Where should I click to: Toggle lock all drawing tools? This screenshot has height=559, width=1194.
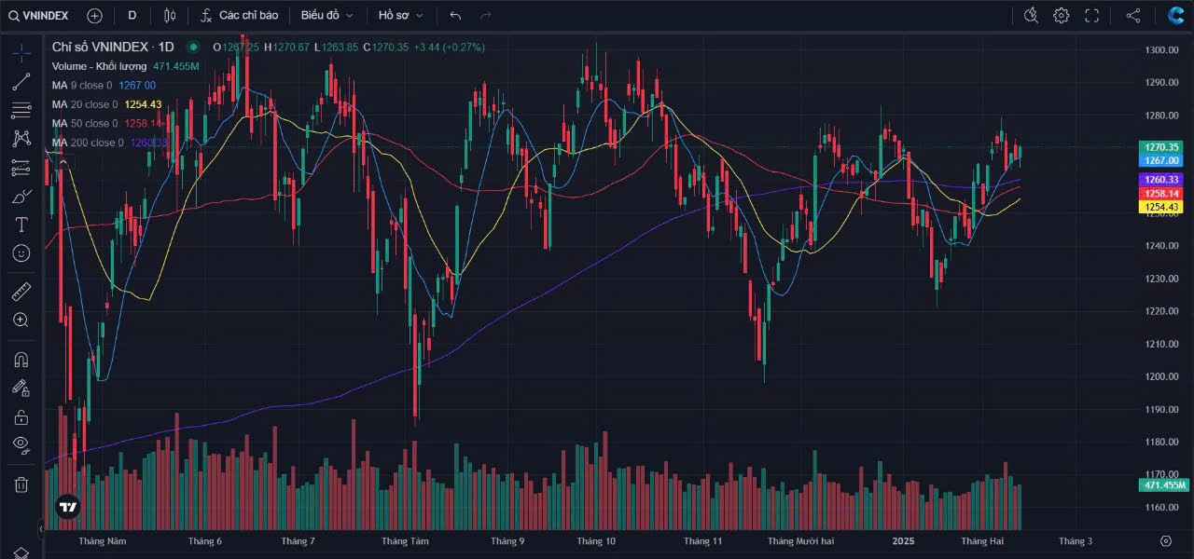click(x=21, y=416)
